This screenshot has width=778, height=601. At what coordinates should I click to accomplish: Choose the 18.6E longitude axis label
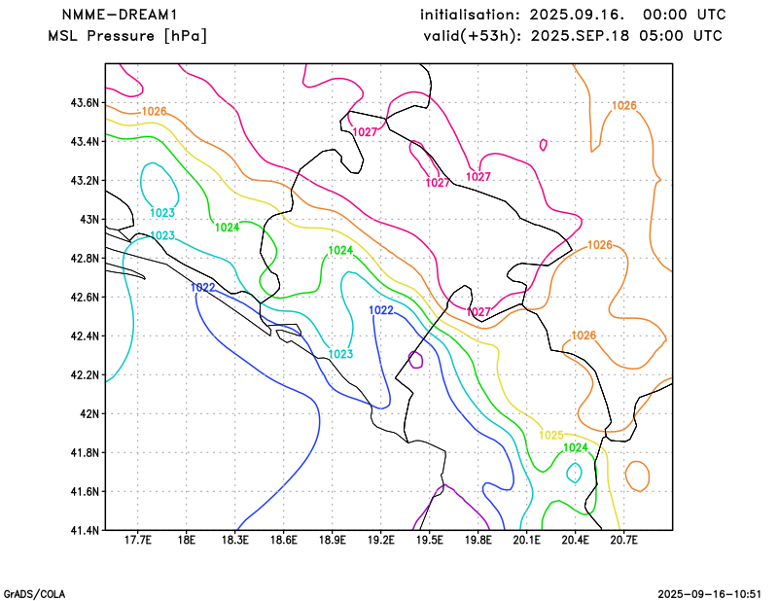283,540
